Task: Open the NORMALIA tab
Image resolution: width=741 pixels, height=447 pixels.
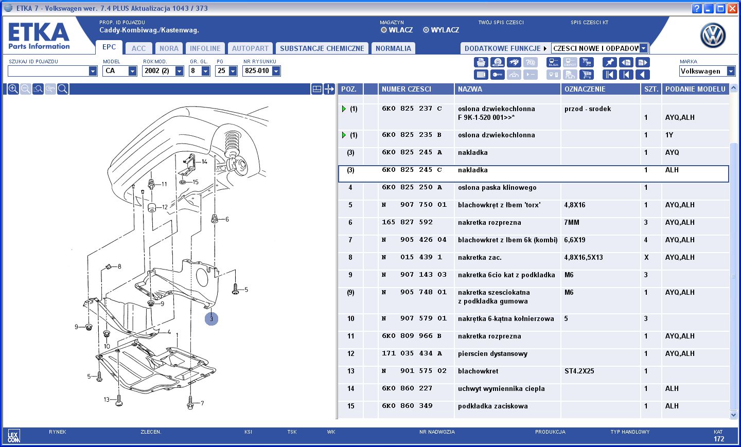Action: pos(393,48)
